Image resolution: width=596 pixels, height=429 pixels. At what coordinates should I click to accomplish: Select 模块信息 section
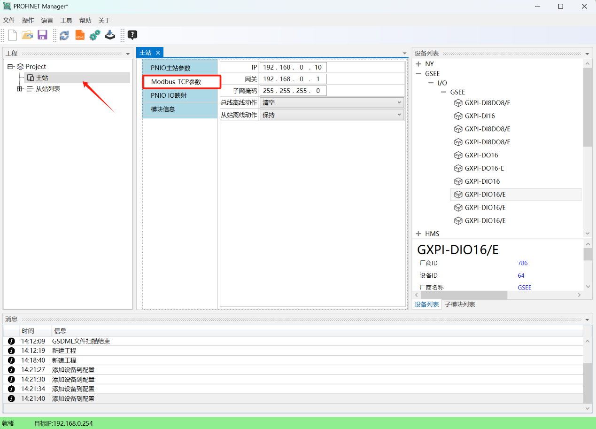point(180,109)
